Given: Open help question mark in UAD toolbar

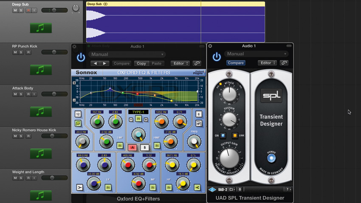Looking at the screenshot, I should [288, 189].
